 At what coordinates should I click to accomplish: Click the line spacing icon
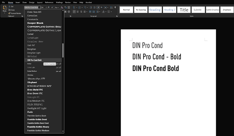pyautogui.click(x=97, y=11)
